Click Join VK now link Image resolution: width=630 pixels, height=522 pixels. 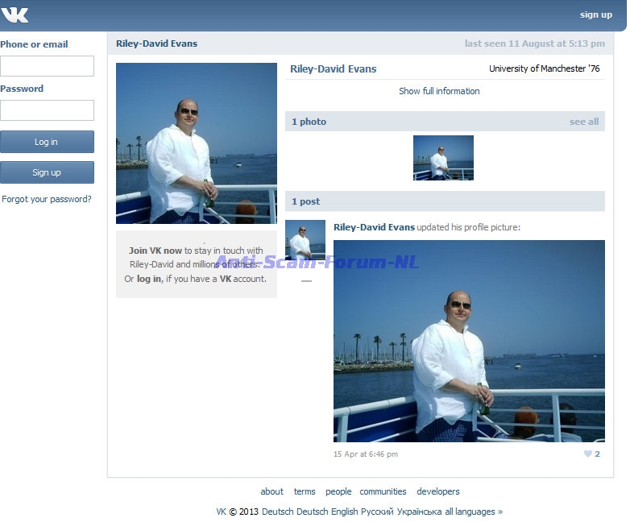(x=155, y=251)
